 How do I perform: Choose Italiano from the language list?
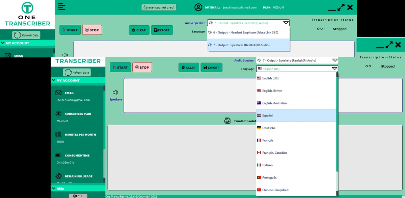[x=296, y=165]
